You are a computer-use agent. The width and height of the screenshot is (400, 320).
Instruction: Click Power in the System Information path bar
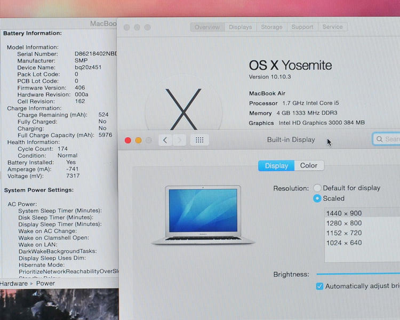click(x=45, y=284)
